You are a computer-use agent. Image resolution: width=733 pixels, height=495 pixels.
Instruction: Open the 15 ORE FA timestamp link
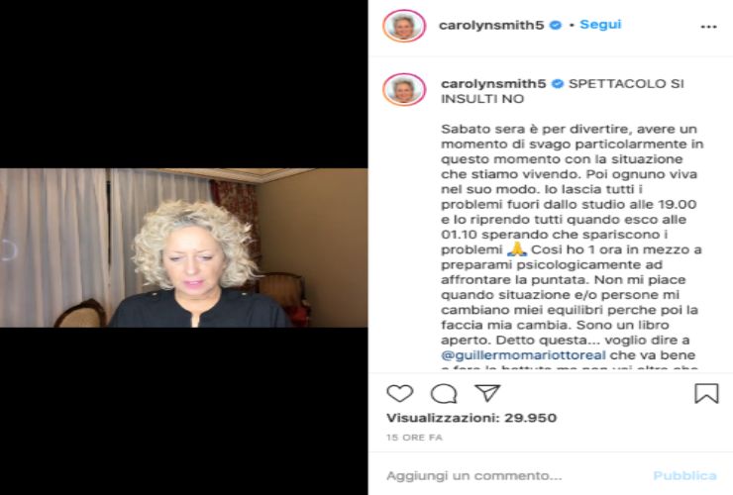point(414,438)
